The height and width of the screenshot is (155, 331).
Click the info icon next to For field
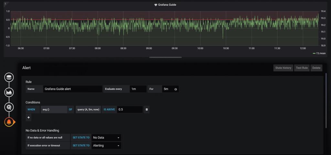[x=176, y=89]
